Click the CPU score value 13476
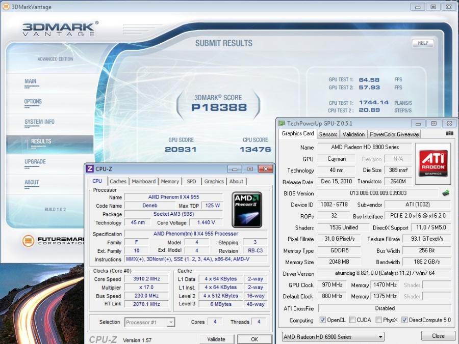The image size is (459, 344). click(256, 150)
